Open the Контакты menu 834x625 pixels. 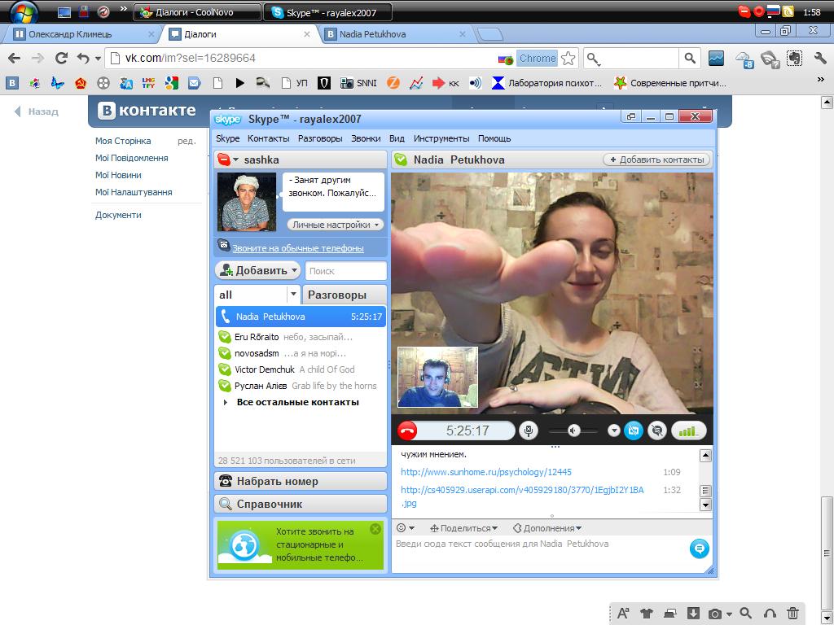click(x=268, y=138)
